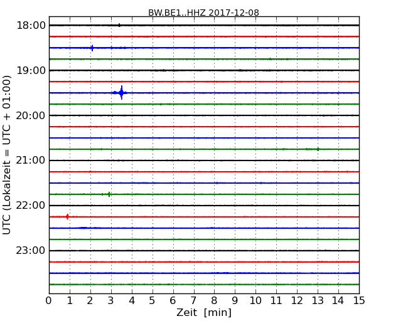Click the 21:00 time label
The width and height of the screenshot is (408, 326).
coord(31,160)
